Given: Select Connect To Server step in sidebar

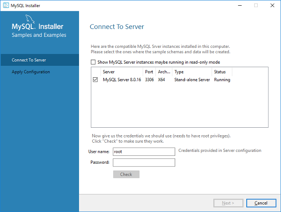Looking at the screenshot, I should tap(29, 60).
